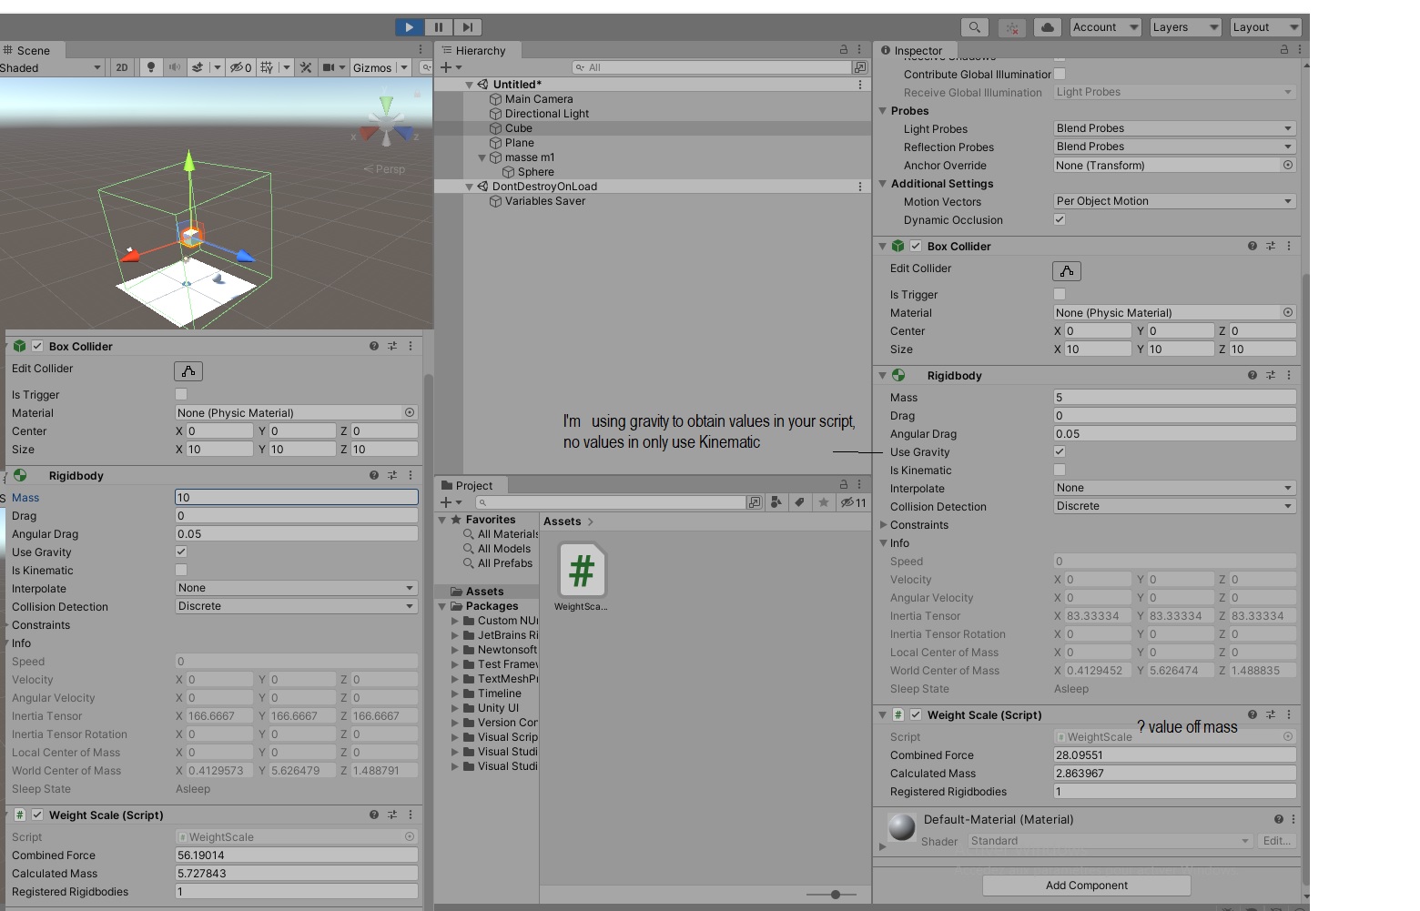Screen dimensions: 1420x911
Task: Toggle scene lighting in the Scene view
Action: tap(150, 67)
